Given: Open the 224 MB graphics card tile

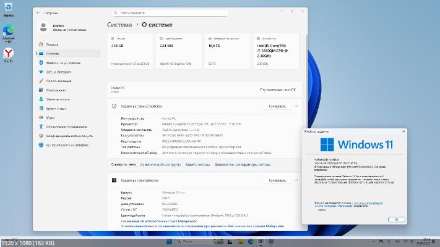Looking at the screenshot, I should coord(179,51).
